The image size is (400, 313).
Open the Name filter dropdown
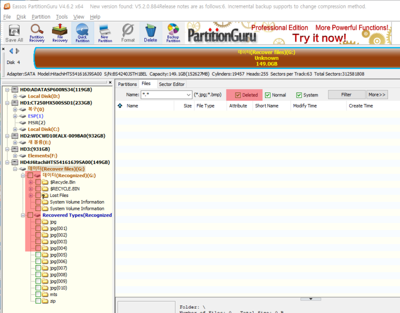point(188,94)
